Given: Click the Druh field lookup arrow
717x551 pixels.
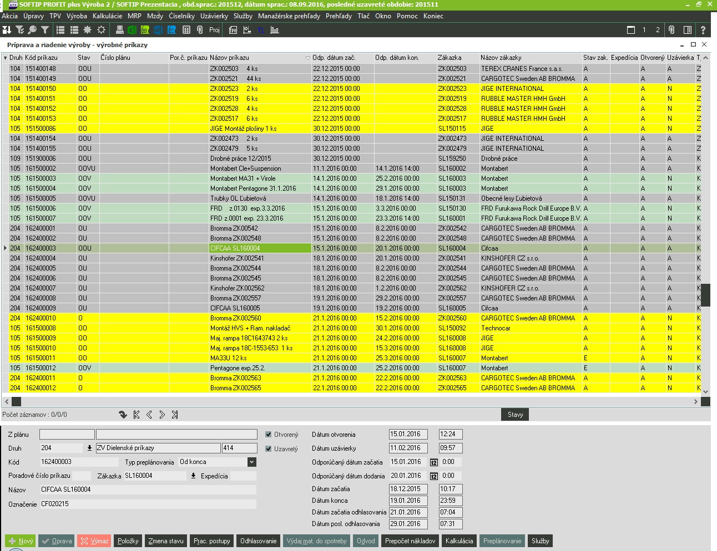Looking at the screenshot, I should [x=89, y=448].
